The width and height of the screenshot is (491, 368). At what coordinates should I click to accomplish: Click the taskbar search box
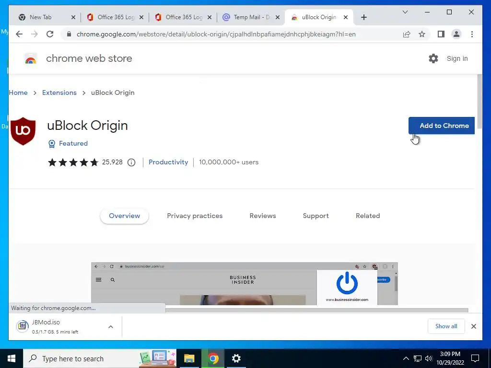(100, 358)
